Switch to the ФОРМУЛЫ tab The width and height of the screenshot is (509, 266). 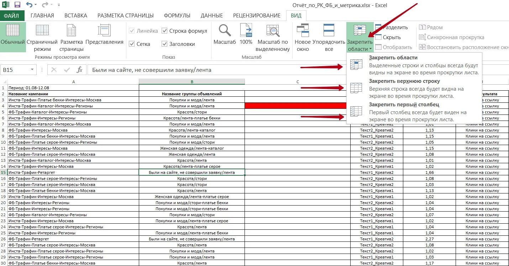coord(177,16)
